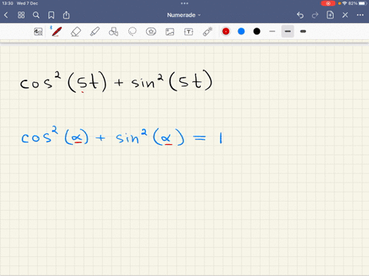Insert an image with the photo tool

170,31
